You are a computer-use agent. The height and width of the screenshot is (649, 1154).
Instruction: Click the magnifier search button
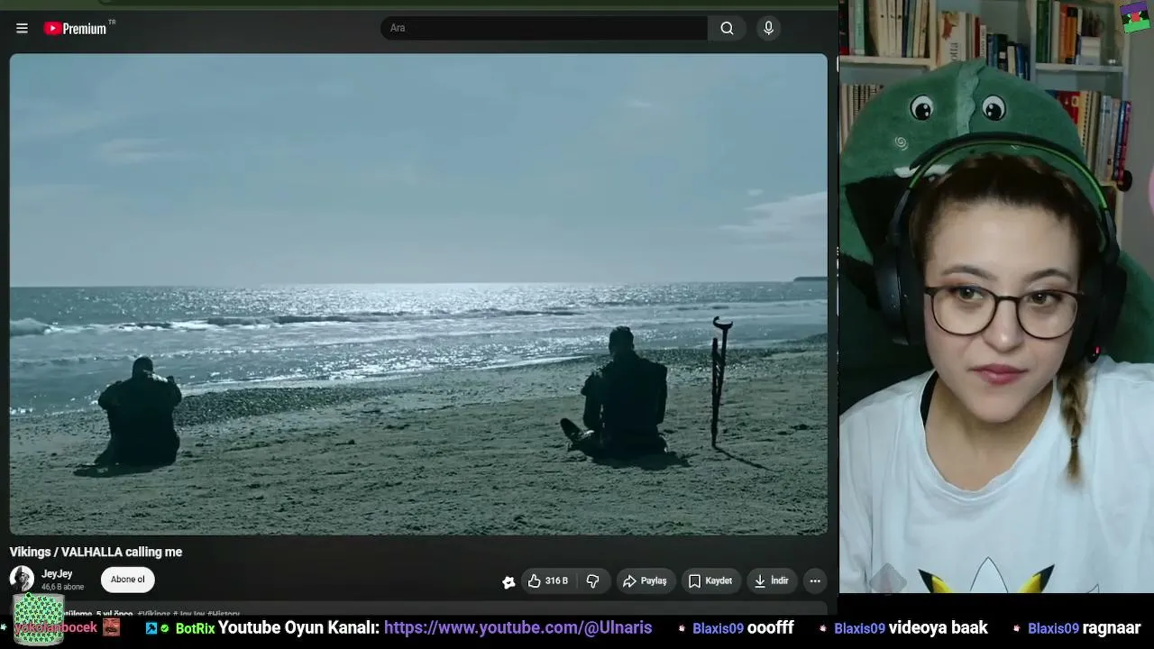pos(727,28)
